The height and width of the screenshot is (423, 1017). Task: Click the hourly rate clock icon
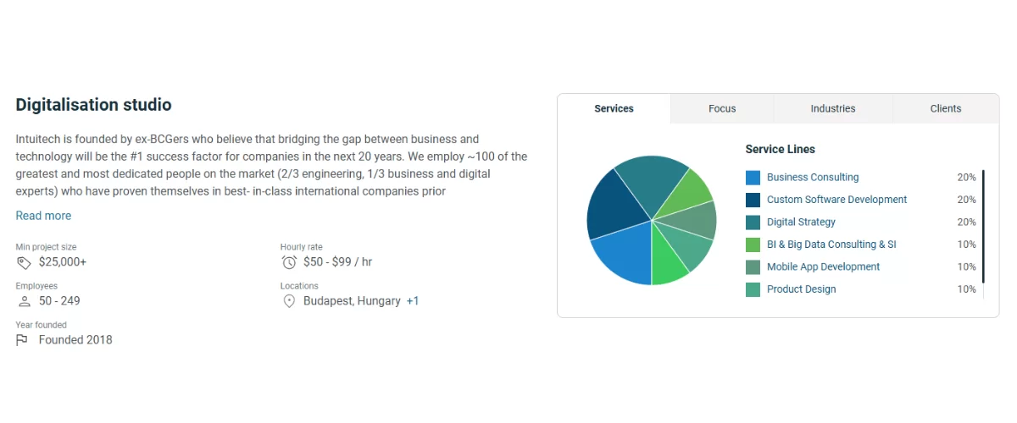(289, 262)
